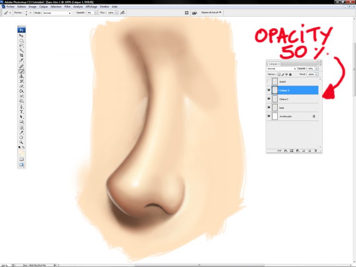Add a layer mask from panel bottom
356x267 pixels.
pos(291,151)
